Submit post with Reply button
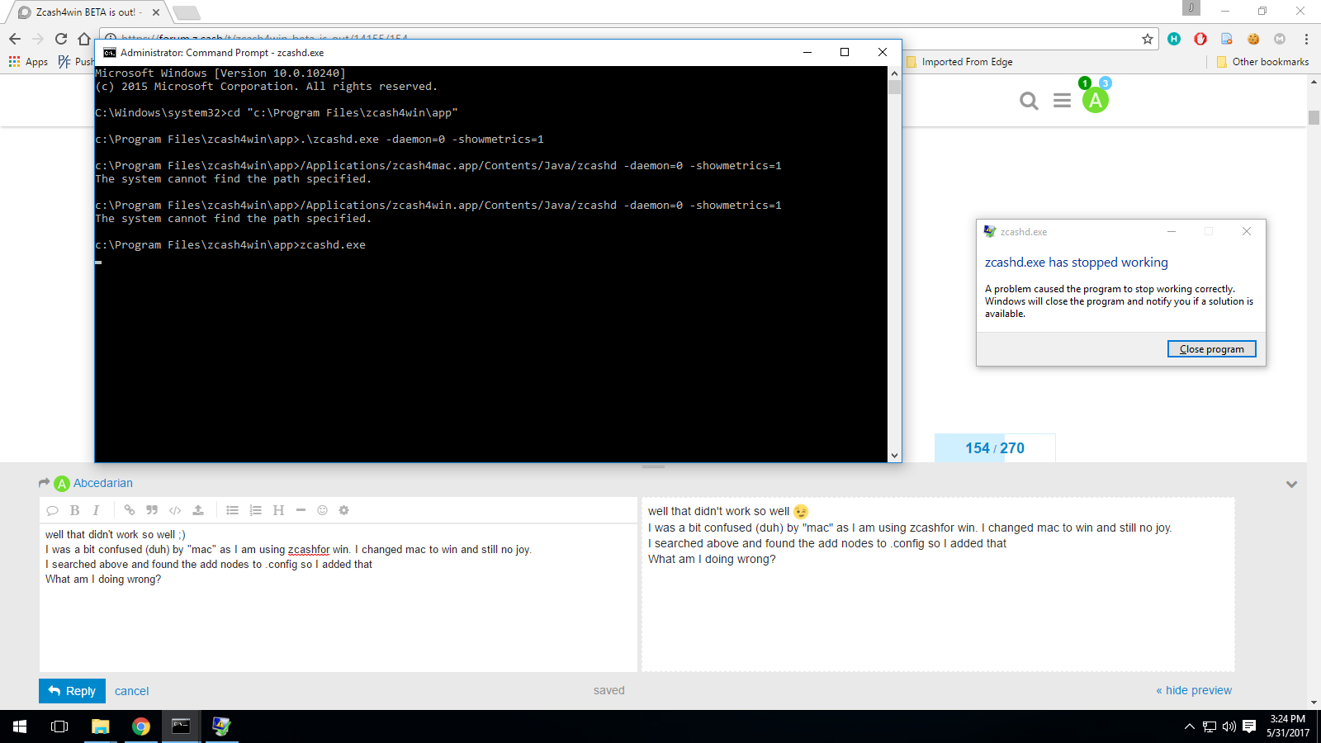 click(x=73, y=691)
